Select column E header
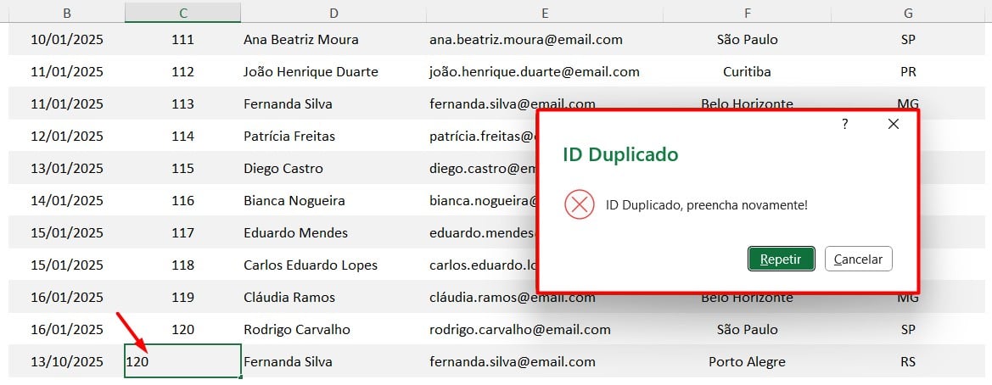992x385 pixels. coord(545,13)
